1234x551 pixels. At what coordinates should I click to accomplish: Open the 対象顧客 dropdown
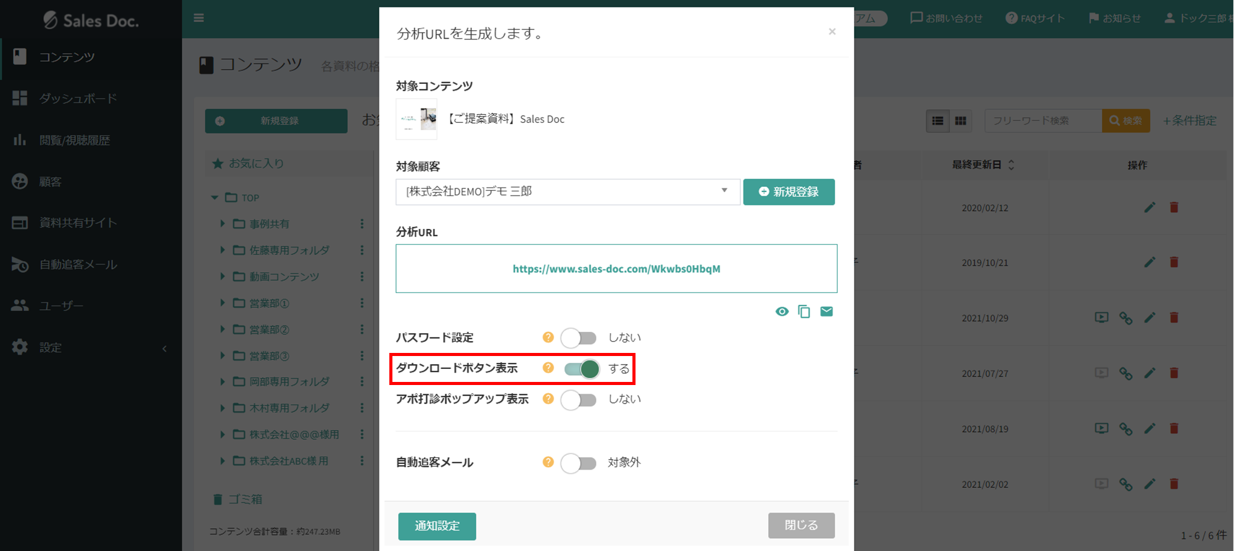click(x=568, y=192)
